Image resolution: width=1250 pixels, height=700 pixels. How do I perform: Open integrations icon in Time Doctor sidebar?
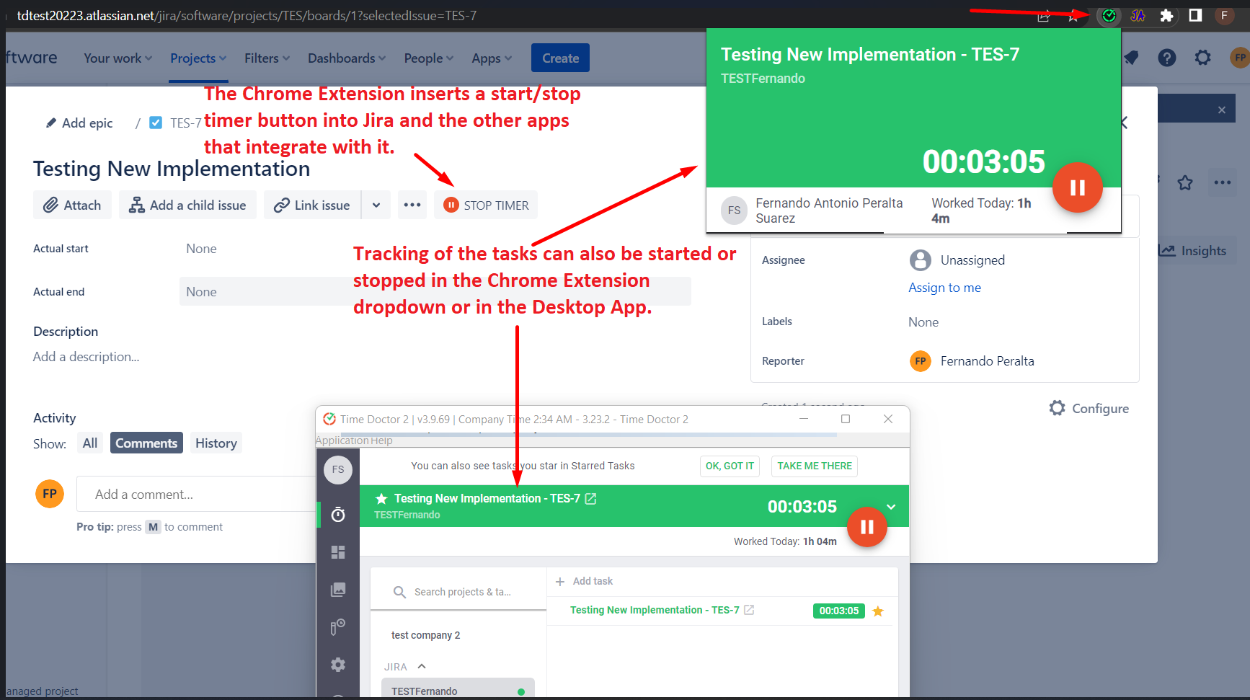337,627
